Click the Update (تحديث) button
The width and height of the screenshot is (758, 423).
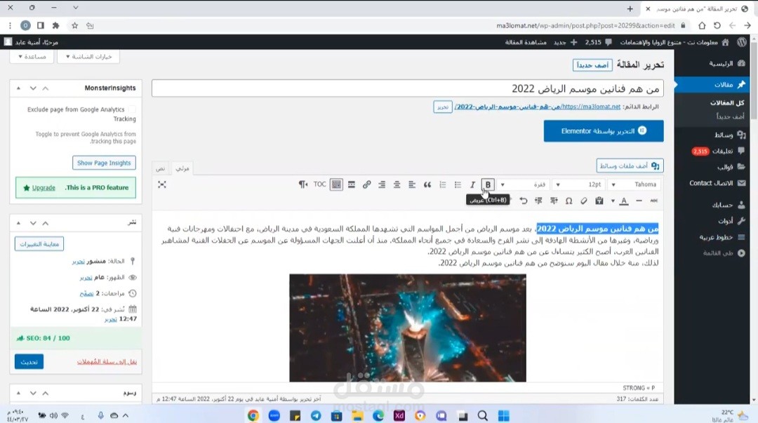pyautogui.click(x=29, y=361)
